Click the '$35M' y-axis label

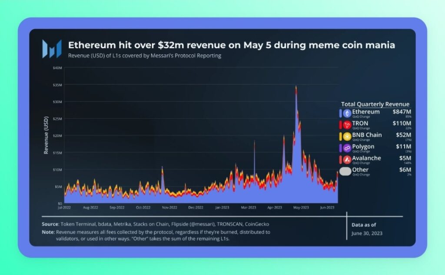[57, 85]
